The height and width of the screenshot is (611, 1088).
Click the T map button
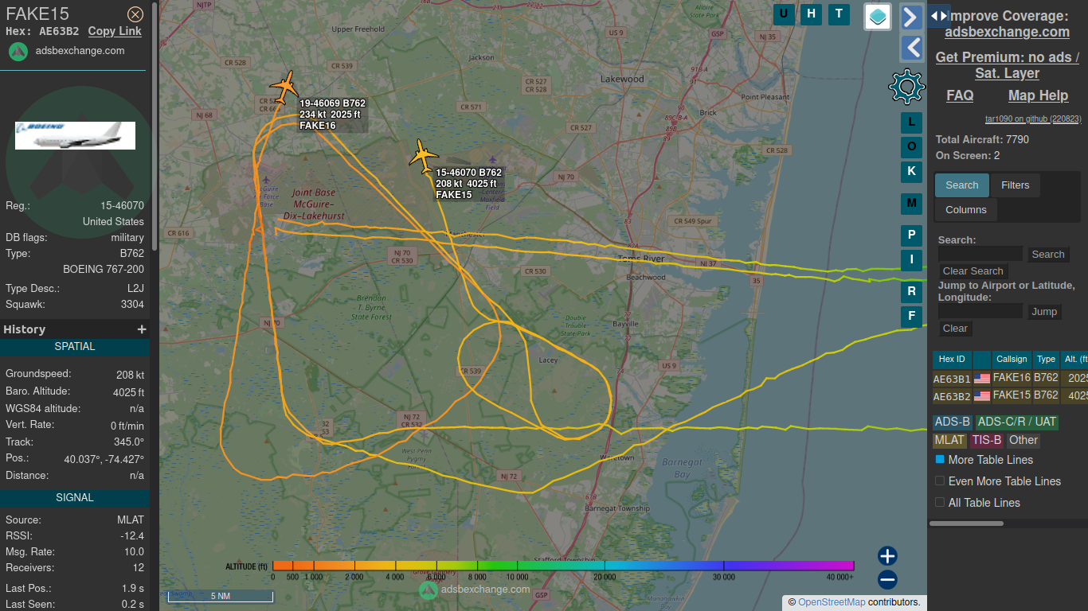click(x=838, y=14)
